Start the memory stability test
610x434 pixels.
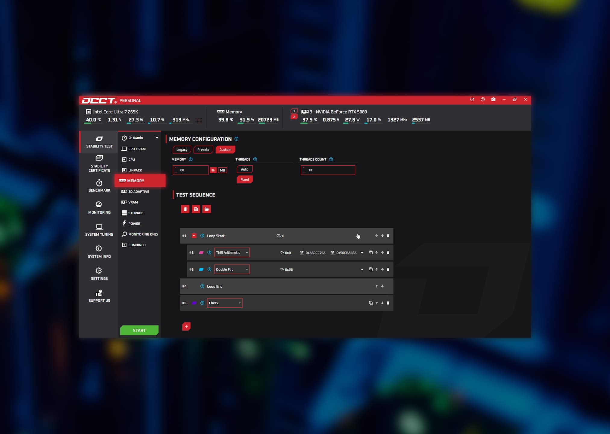pyautogui.click(x=139, y=330)
